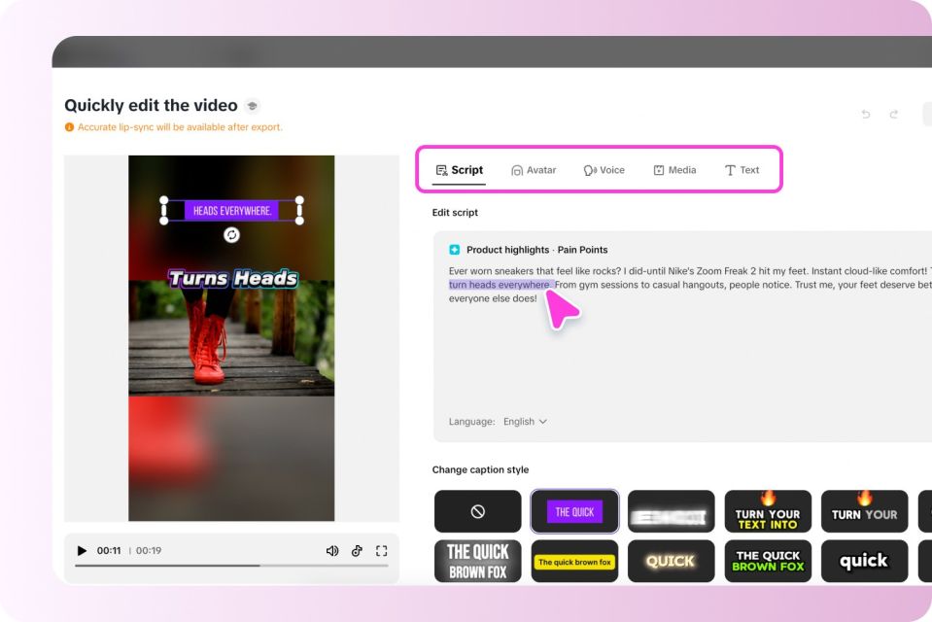Screen dimensions: 932x622
Task: Play the video preview
Action: click(x=82, y=550)
